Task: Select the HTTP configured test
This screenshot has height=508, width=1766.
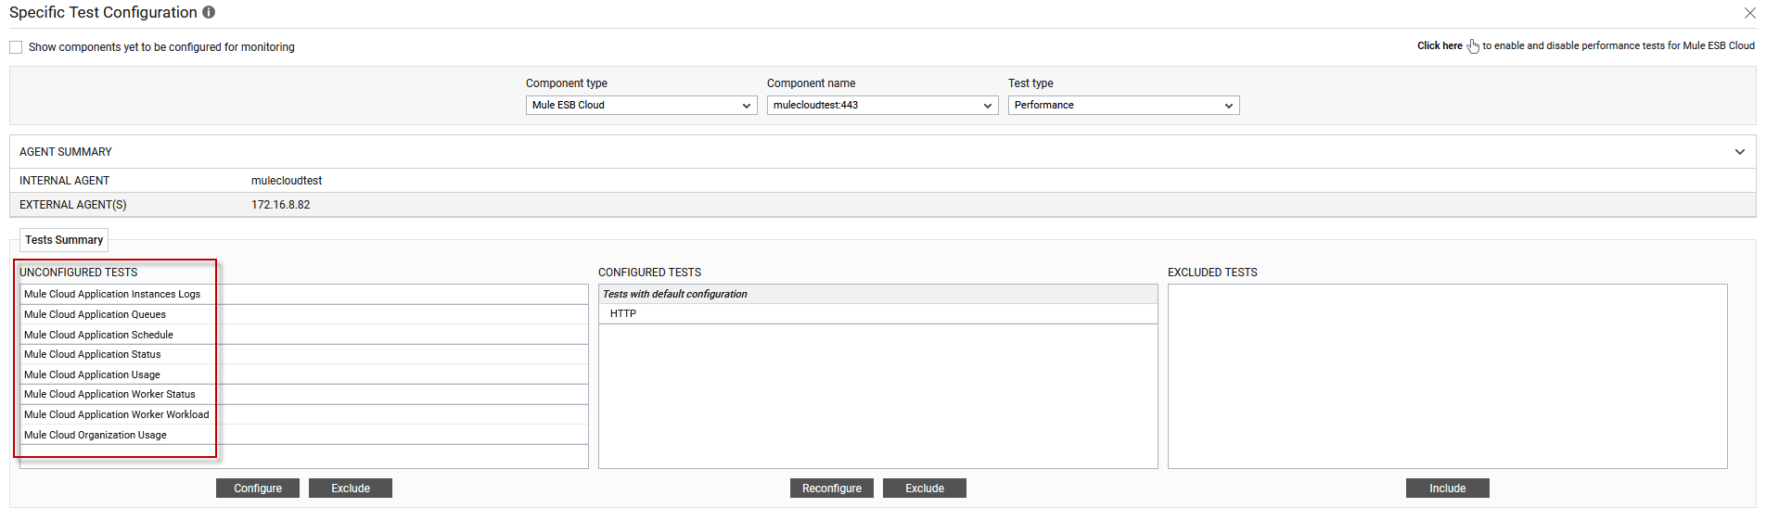Action: (878, 313)
